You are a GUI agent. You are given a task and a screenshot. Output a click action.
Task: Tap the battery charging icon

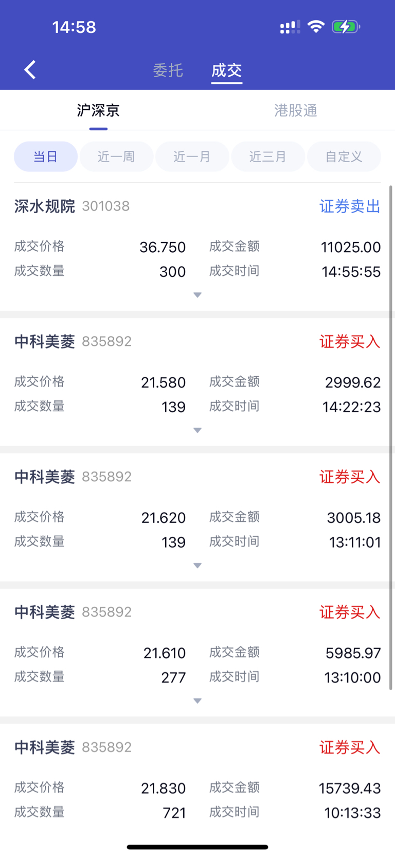coord(346,27)
